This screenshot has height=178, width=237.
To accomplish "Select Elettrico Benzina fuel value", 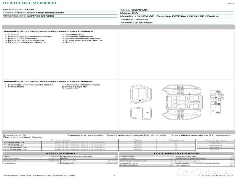I will [41, 16].
